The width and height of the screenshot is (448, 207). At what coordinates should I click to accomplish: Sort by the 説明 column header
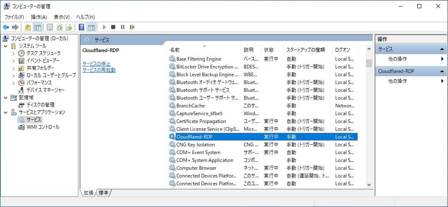pyautogui.click(x=251, y=50)
